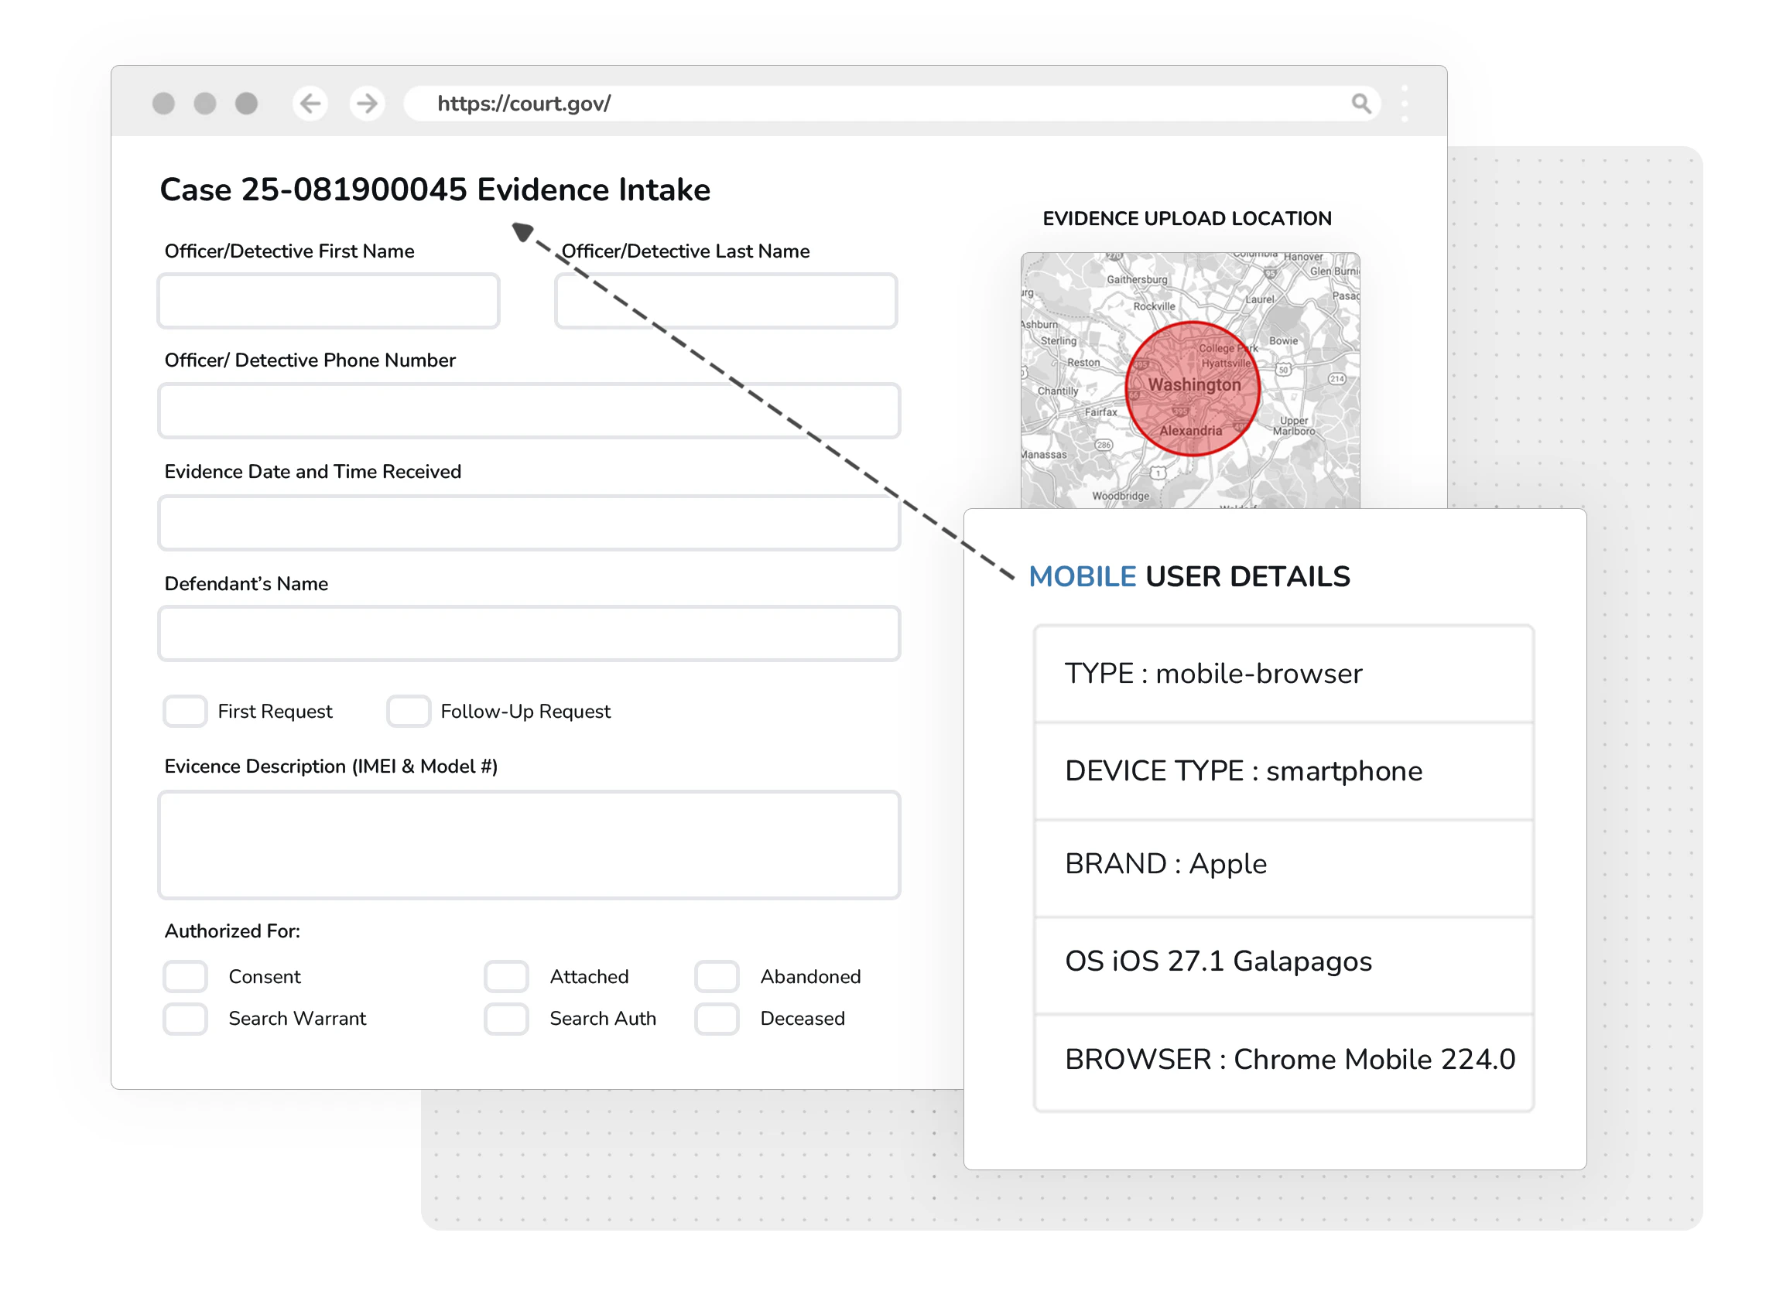Check the Deceased checkbox
The image size is (1783, 1301).
point(717,1018)
